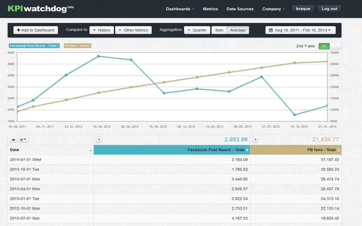362x226 pixels.
Task: Close the FB fans - Total chart tag
Action: [x=89, y=45]
